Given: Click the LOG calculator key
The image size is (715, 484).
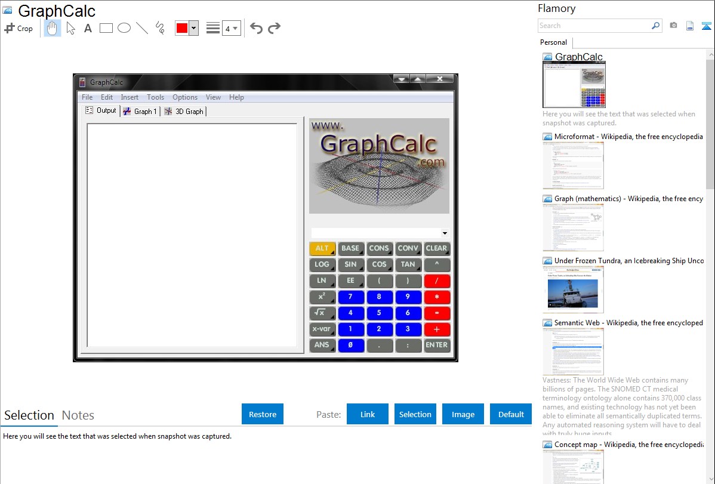Looking at the screenshot, I should (322, 264).
